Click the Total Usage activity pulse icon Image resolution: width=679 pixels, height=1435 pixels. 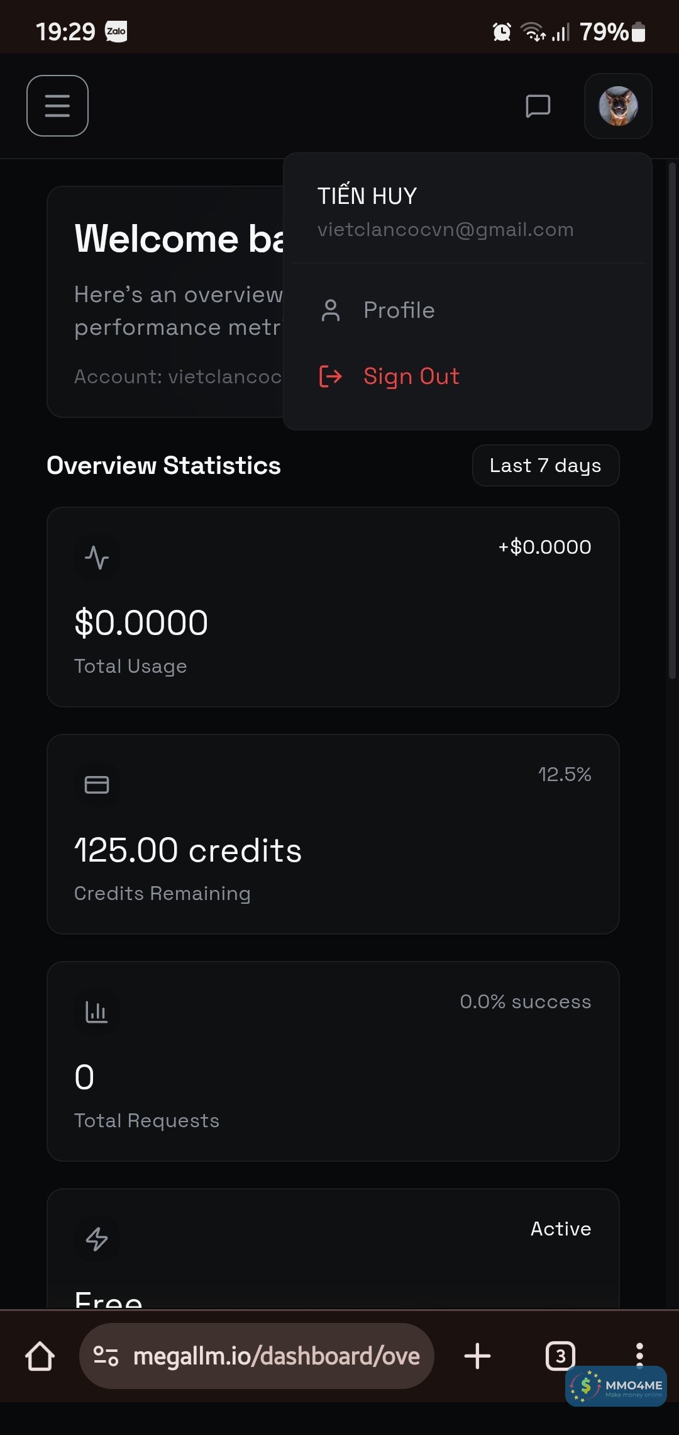pos(97,558)
